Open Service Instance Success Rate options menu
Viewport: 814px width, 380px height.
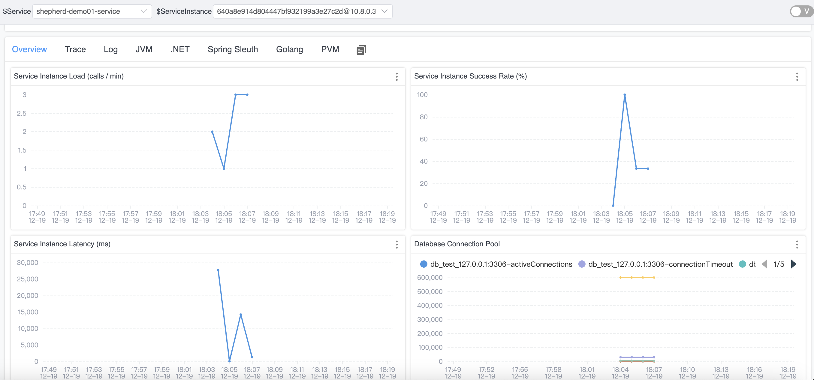(797, 76)
